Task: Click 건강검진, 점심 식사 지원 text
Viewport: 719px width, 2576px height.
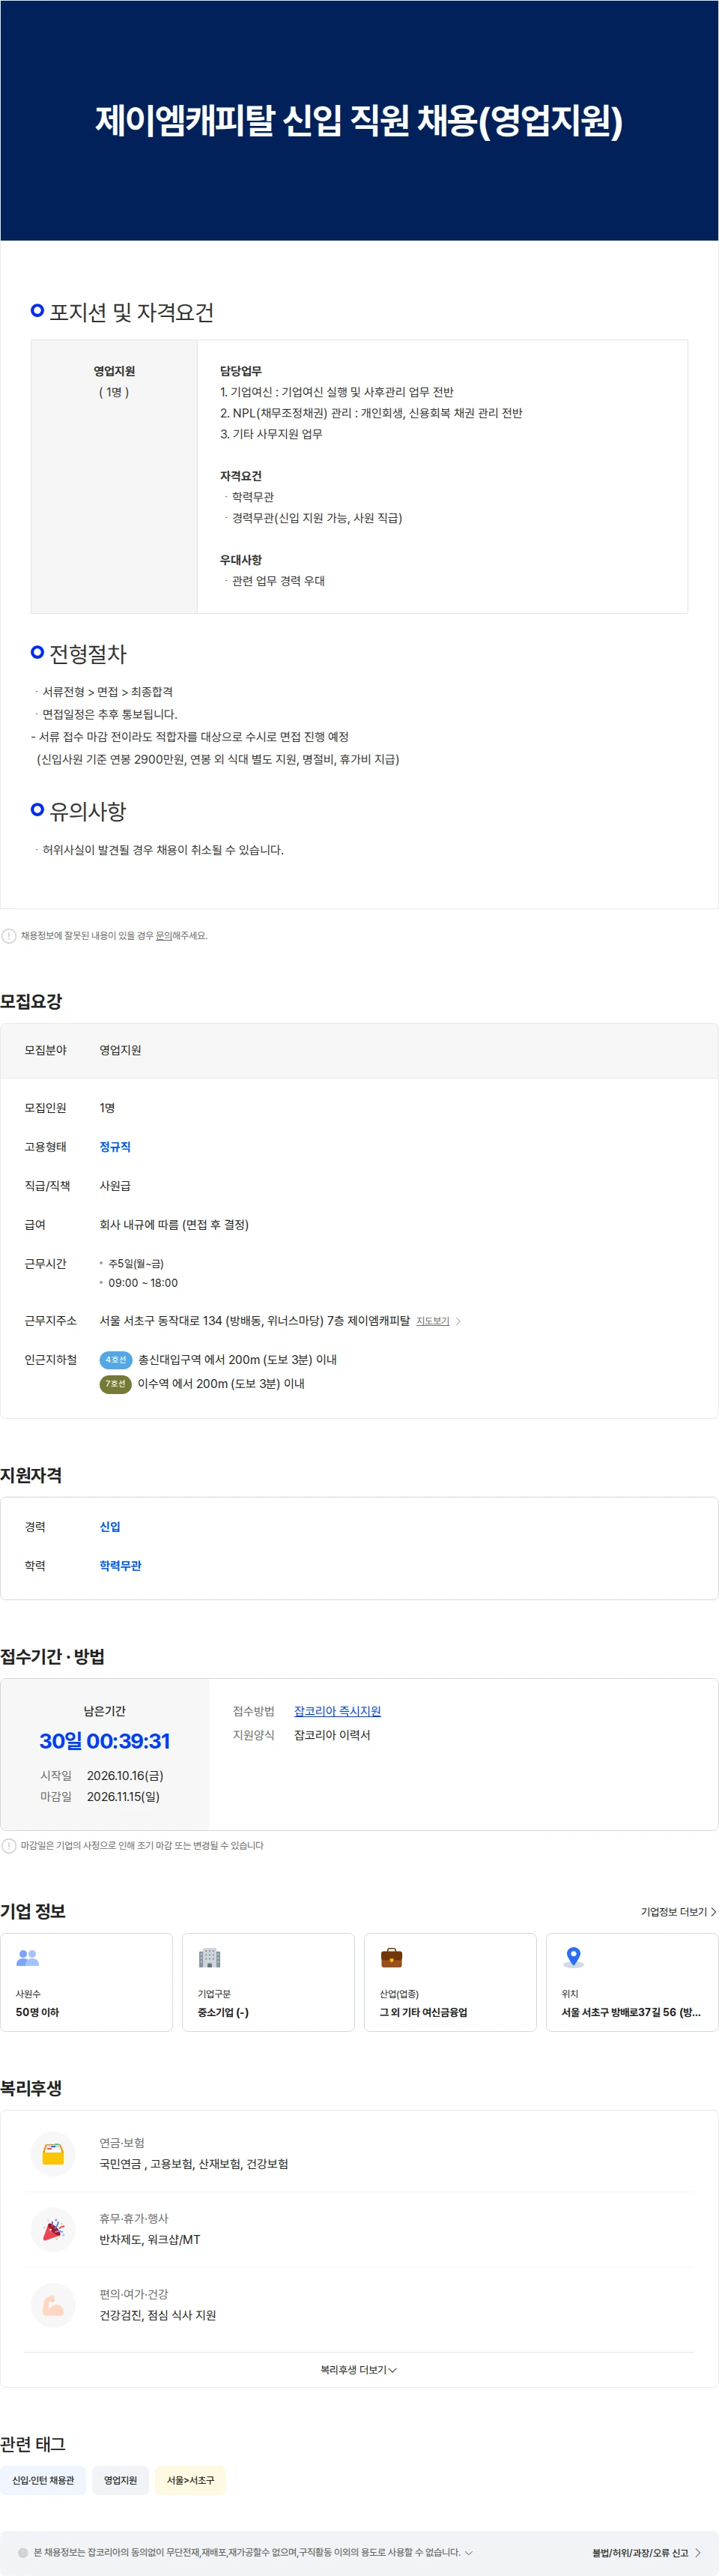Action: (x=158, y=2315)
